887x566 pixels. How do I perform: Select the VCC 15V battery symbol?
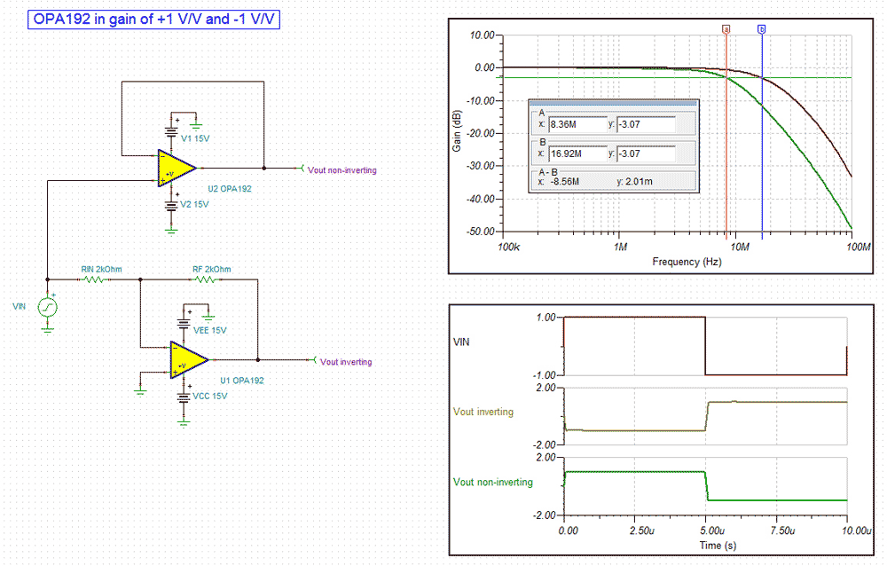tap(184, 398)
